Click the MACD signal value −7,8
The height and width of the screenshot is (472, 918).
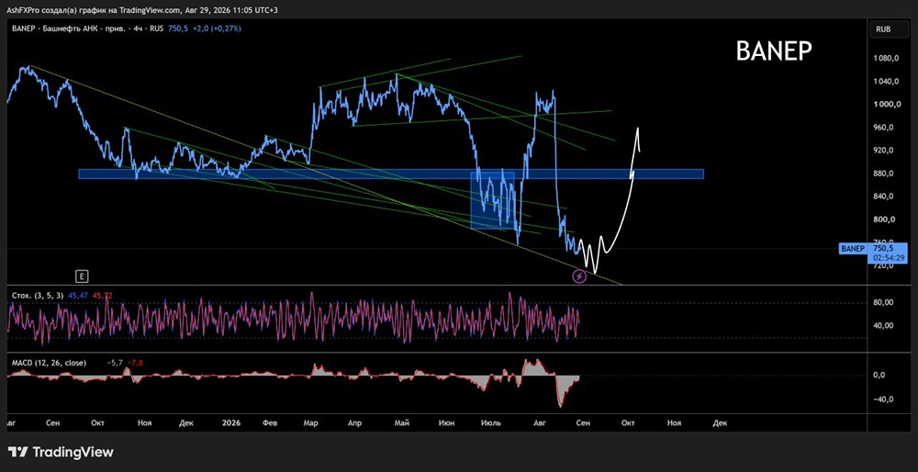pyautogui.click(x=135, y=363)
